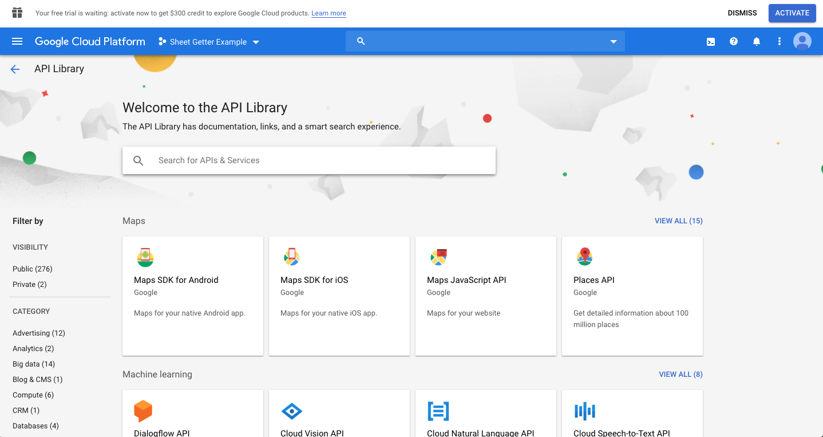
Task: Click 'Maps for your native Android app.' description
Action: point(189,313)
